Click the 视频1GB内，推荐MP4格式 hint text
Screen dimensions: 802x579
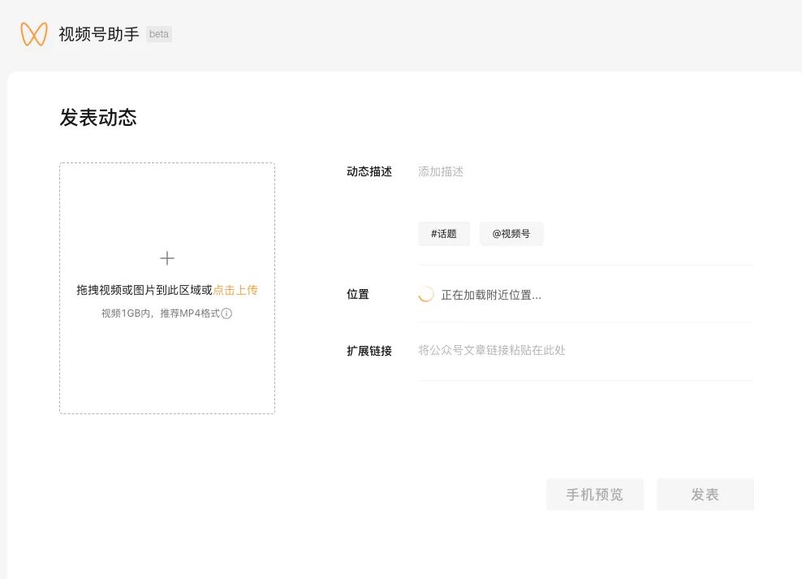[161, 313]
